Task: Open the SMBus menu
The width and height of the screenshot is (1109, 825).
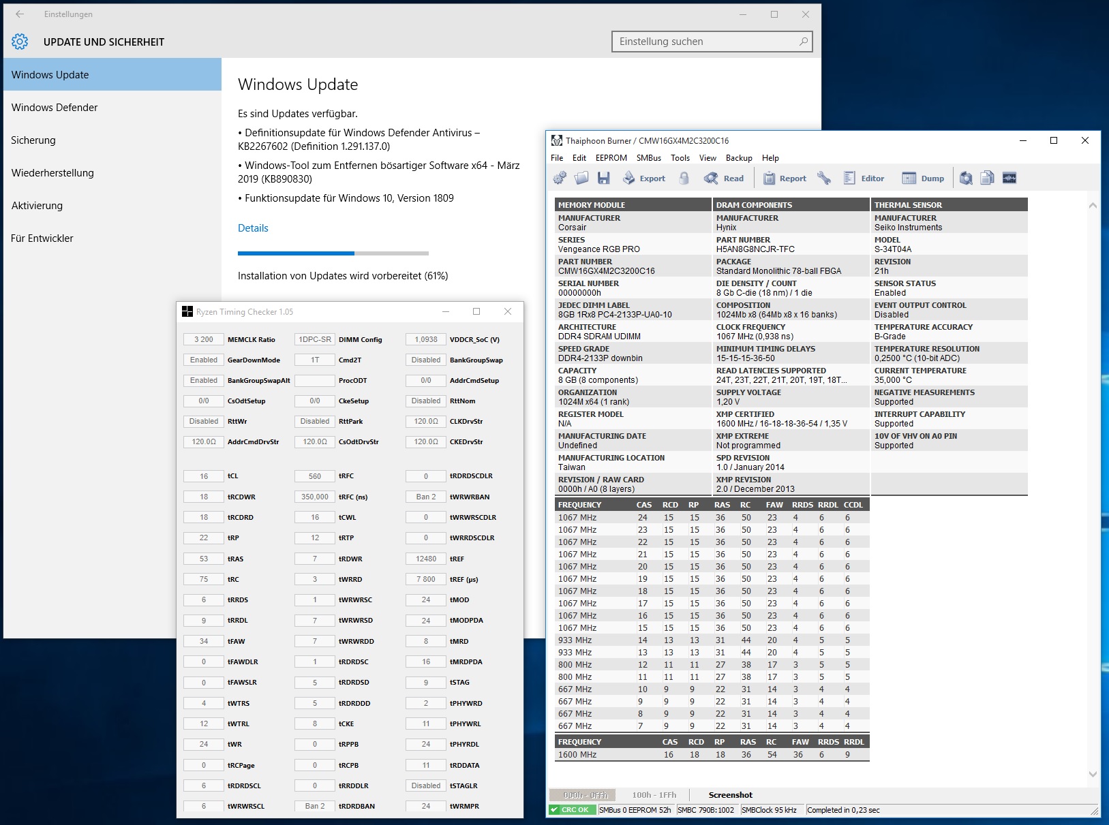Action: coord(649,158)
